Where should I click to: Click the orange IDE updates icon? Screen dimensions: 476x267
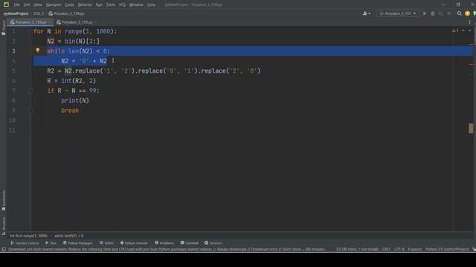click(467, 13)
